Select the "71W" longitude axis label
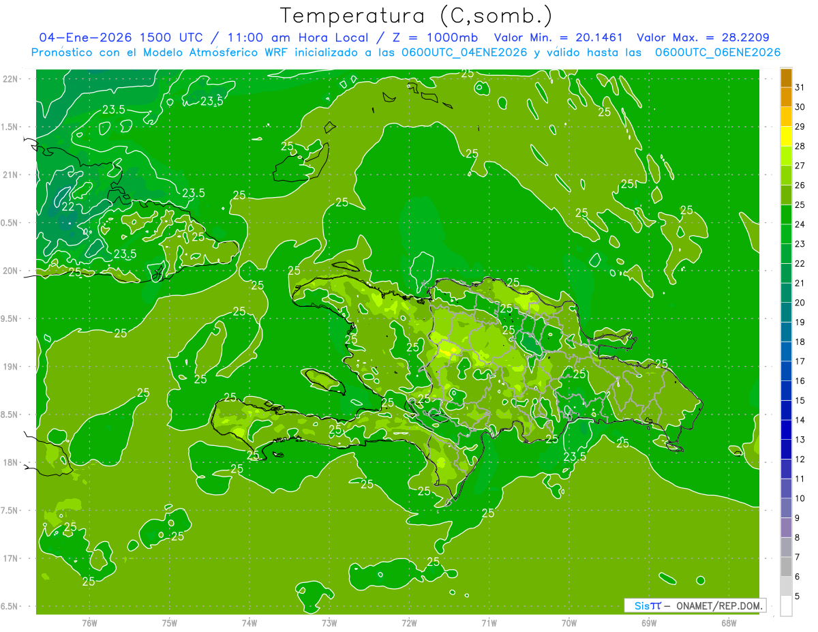Screen dimensions: 818x632 tap(489, 623)
